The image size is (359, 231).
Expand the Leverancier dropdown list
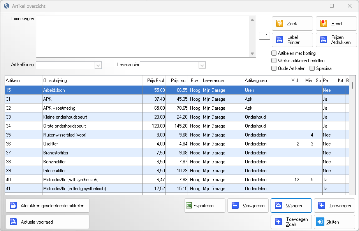(x=202, y=65)
